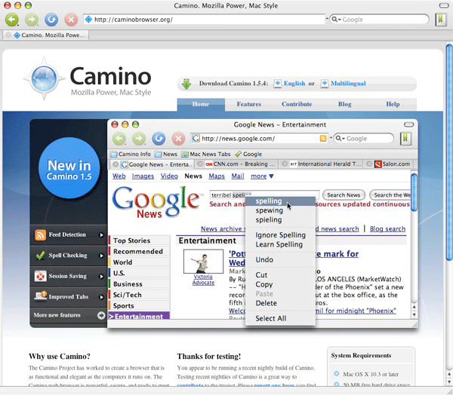Select Sci/Tech in news sections list
453x395 pixels.
(139, 295)
